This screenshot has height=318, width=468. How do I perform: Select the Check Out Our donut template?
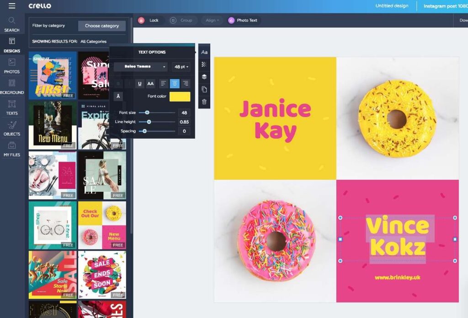click(102, 225)
